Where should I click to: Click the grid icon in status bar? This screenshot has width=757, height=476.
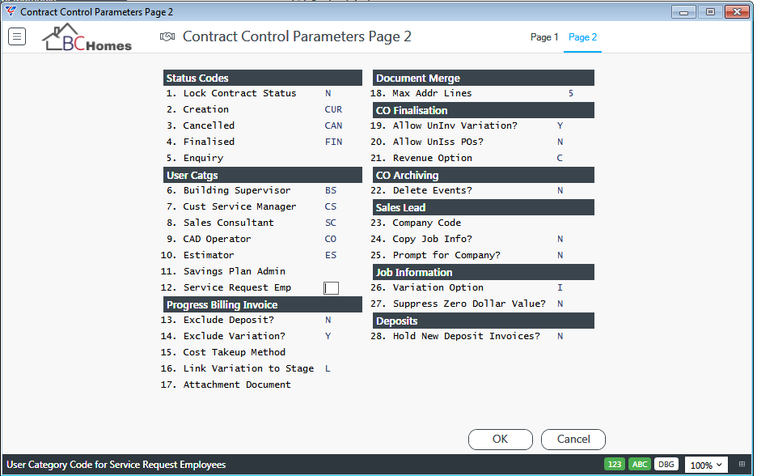(x=742, y=465)
